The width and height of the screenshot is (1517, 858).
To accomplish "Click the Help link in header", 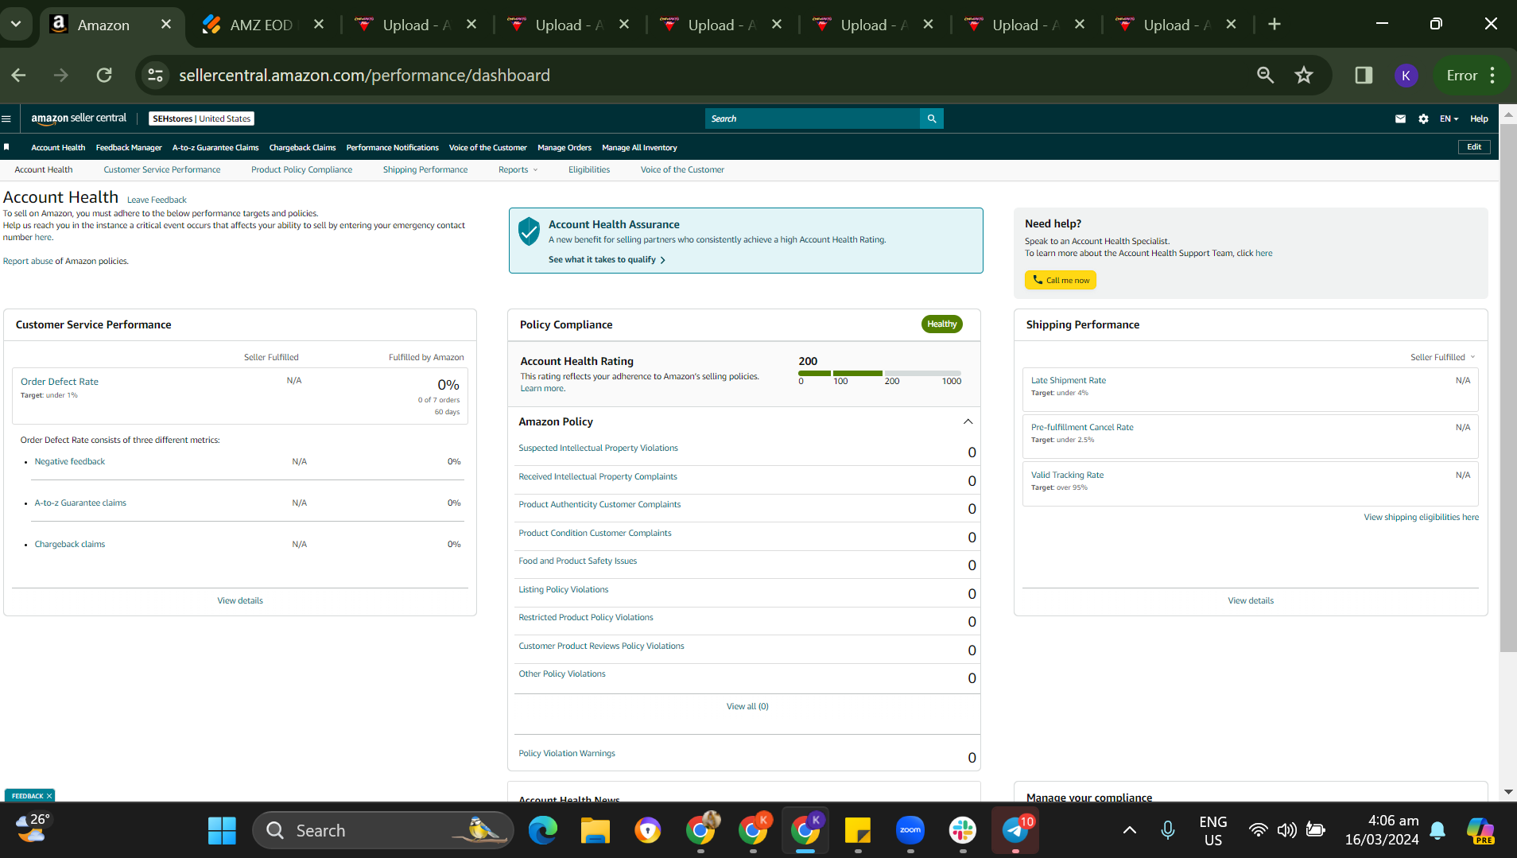I will pyautogui.click(x=1479, y=118).
